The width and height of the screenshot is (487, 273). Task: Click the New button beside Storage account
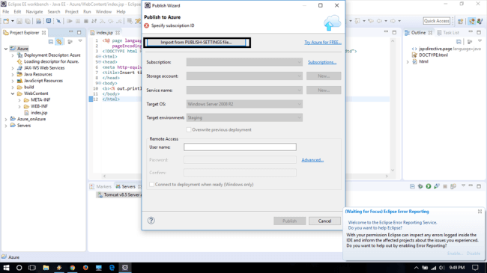pyautogui.click(x=324, y=76)
